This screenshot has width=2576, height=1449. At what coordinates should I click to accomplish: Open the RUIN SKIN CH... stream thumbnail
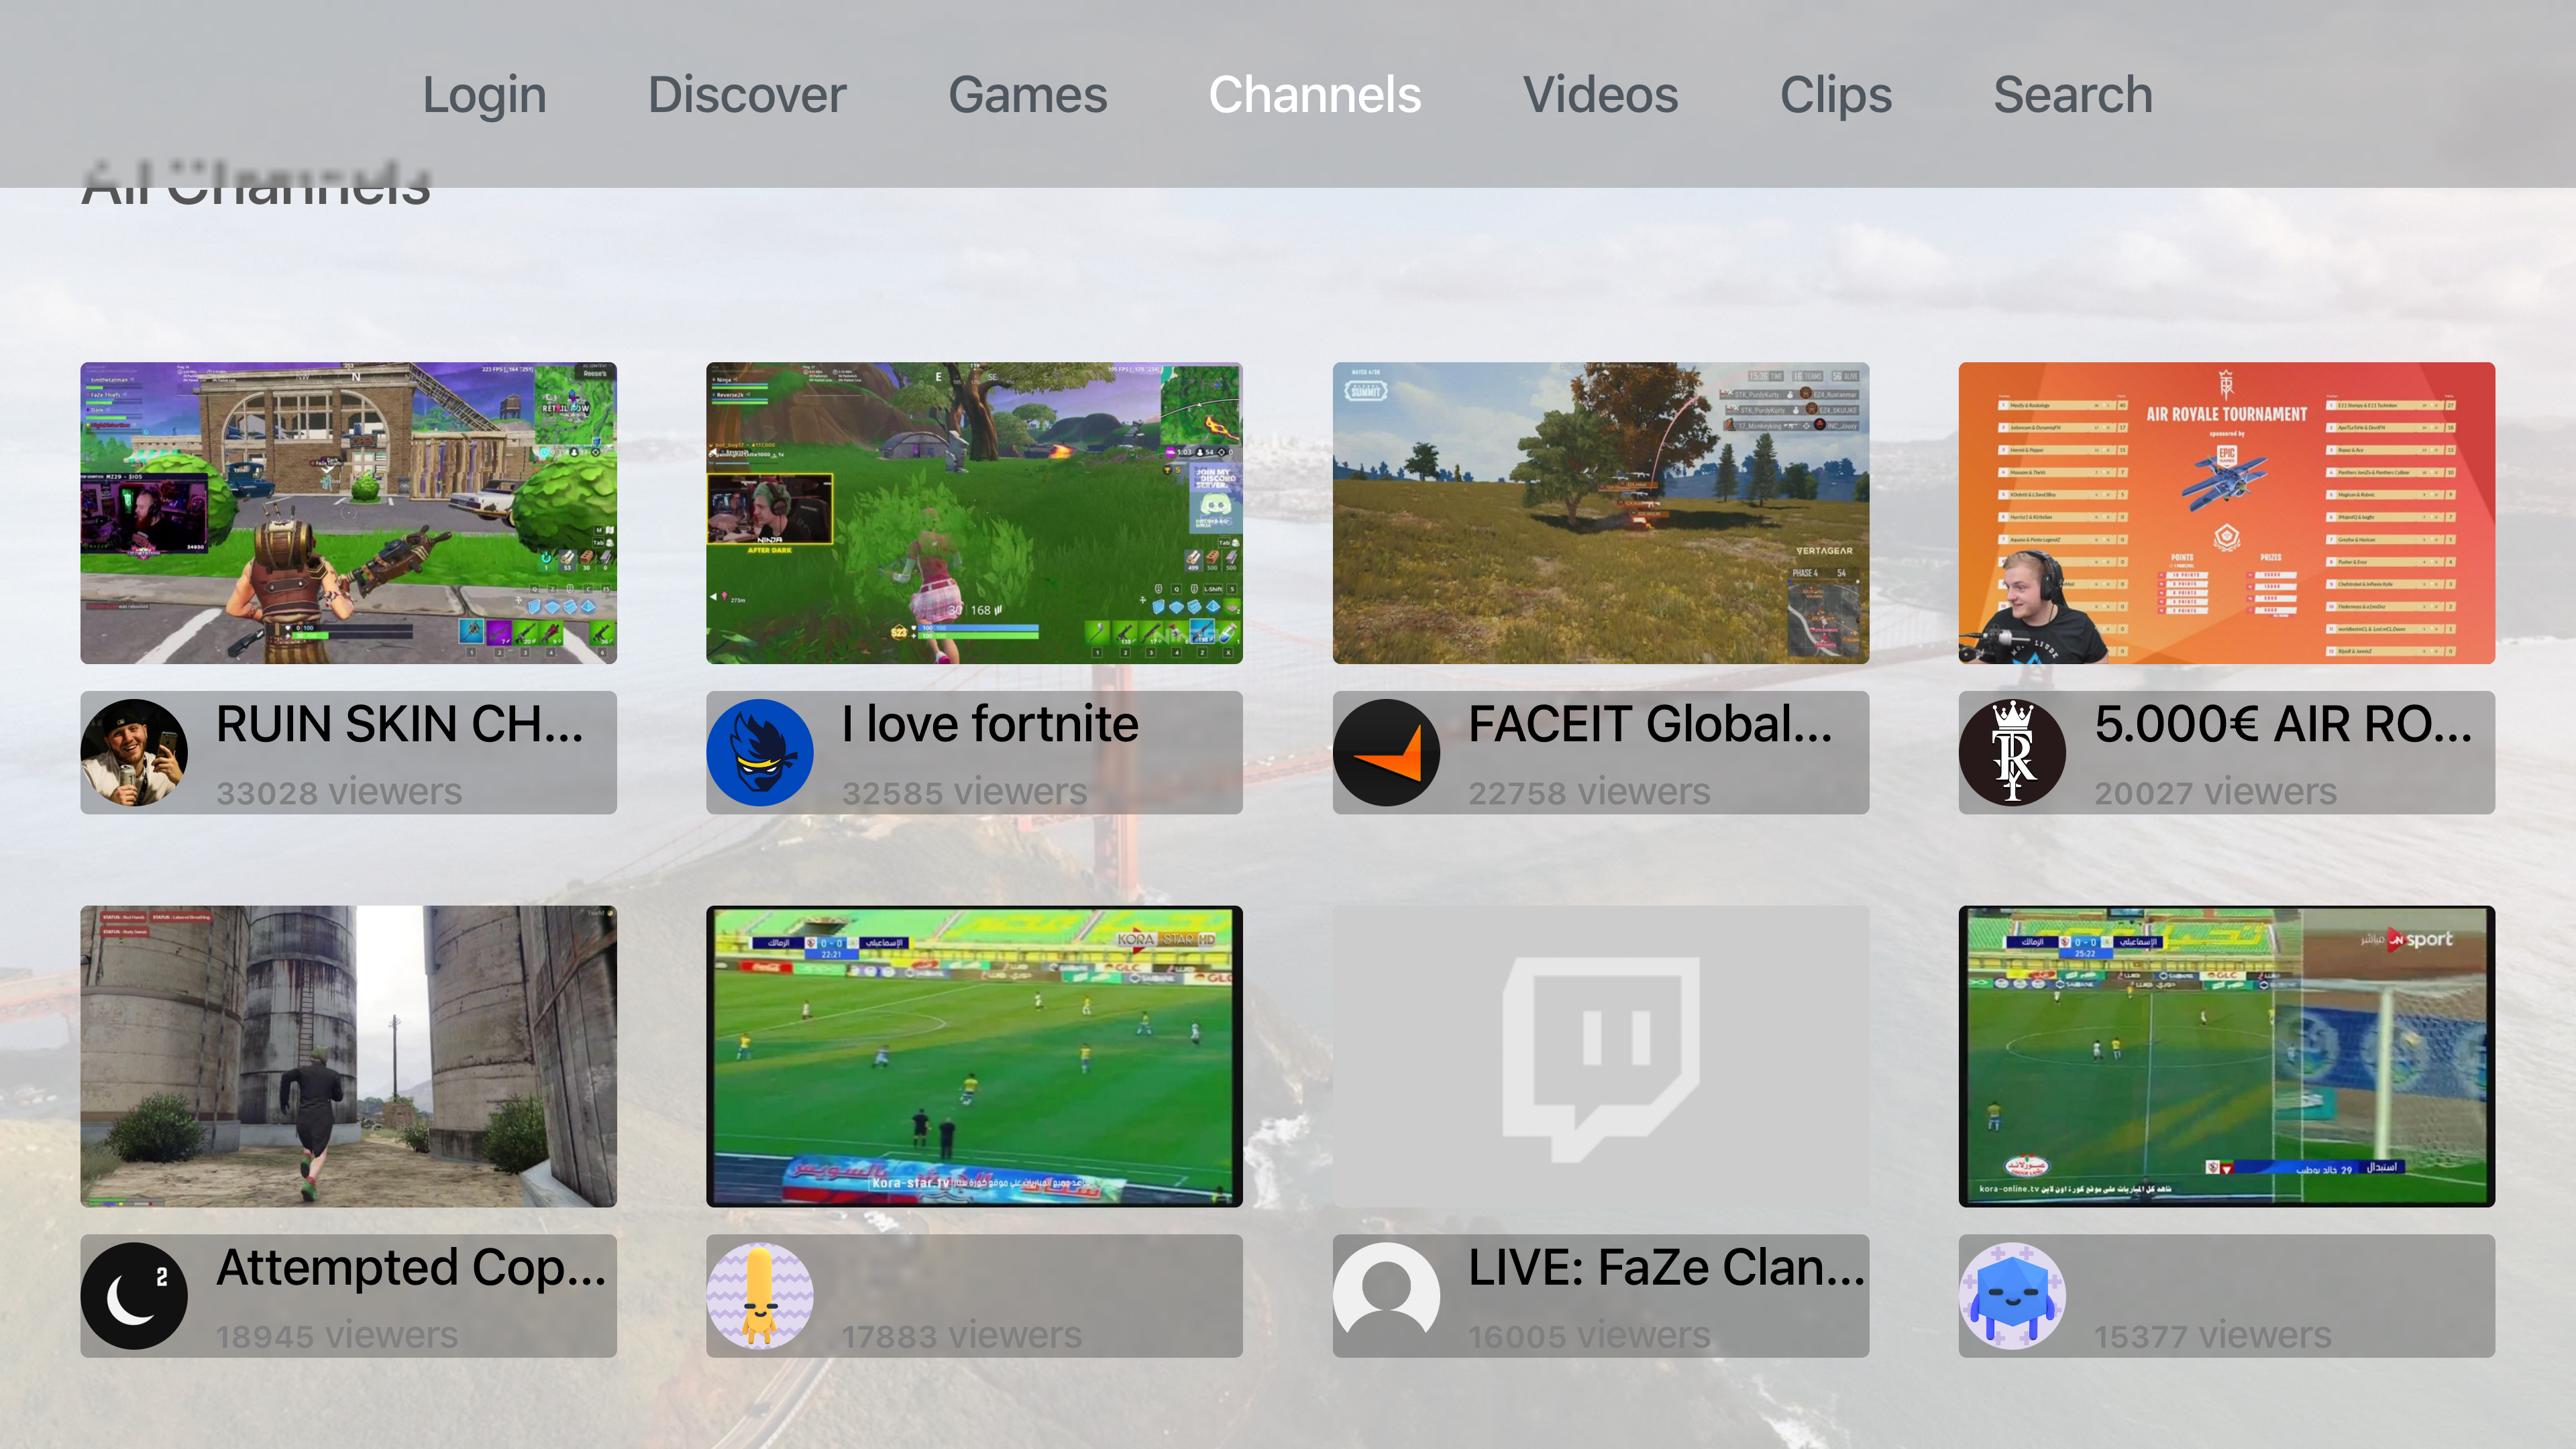[x=348, y=512]
